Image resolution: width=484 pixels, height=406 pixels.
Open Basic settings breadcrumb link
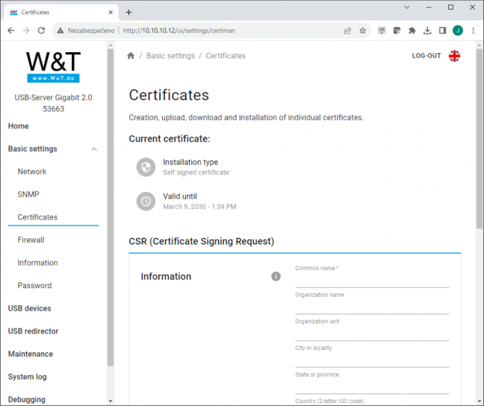click(171, 56)
